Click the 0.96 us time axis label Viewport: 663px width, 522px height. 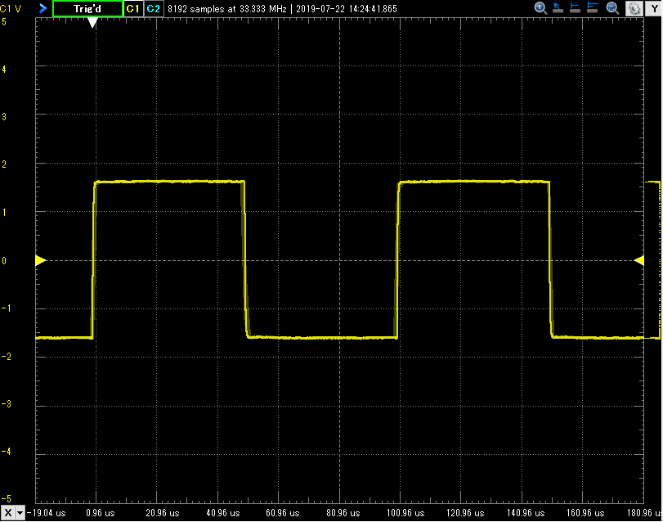click(101, 513)
